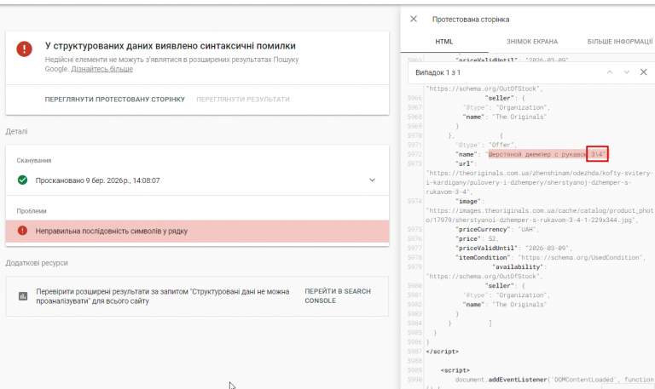Viewport: 655px width, 389px height.
Task: Click the Search Console chart icon
Action: click(23, 296)
